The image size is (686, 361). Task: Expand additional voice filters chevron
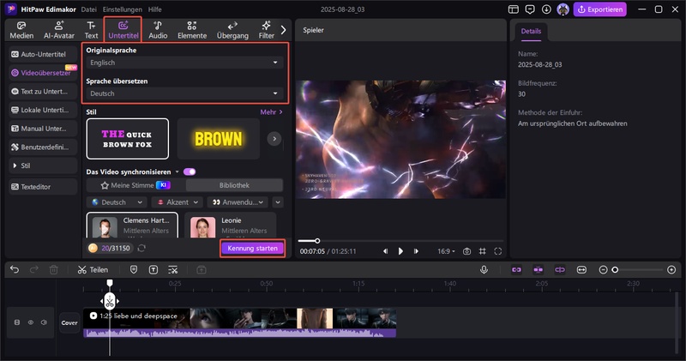pos(278,202)
